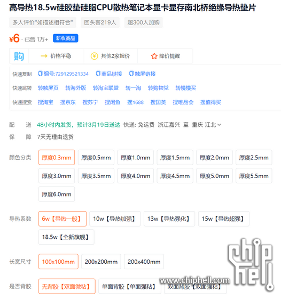Choose 单面背胶【单面强粘】 adhesive option
This screenshot has height=299, width=281.
130,286
